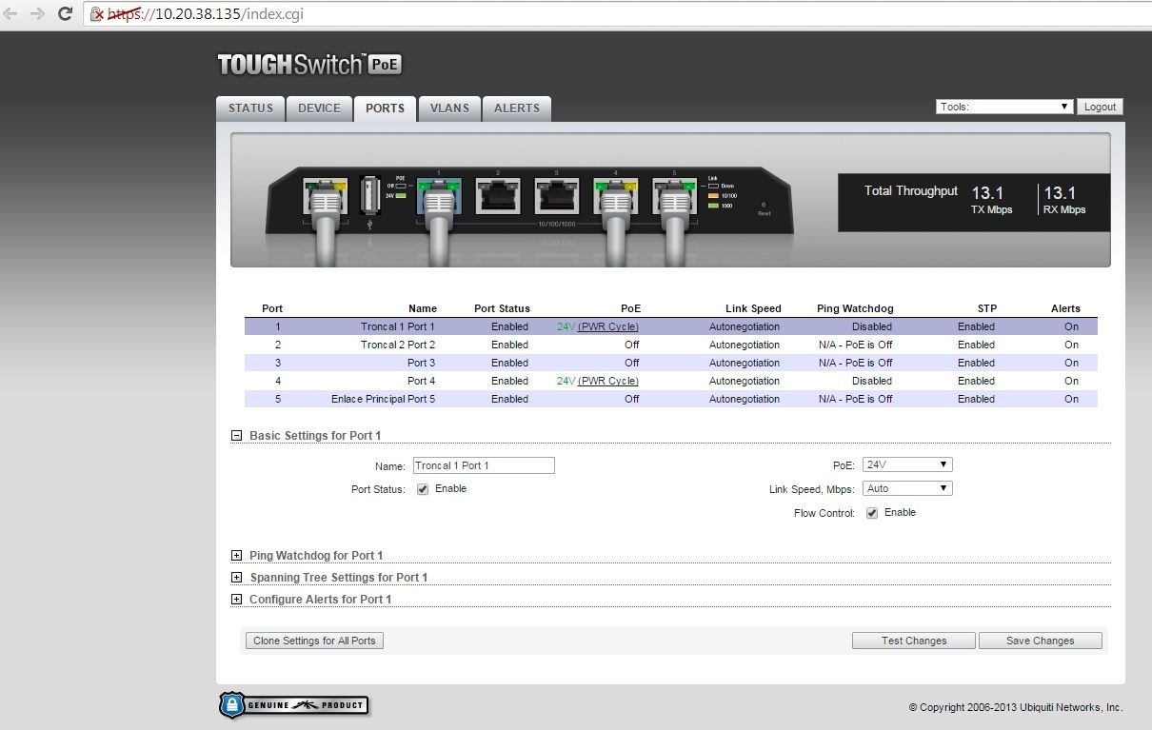Open the STATUS tab
The image size is (1152, 730).
(250, 109)
